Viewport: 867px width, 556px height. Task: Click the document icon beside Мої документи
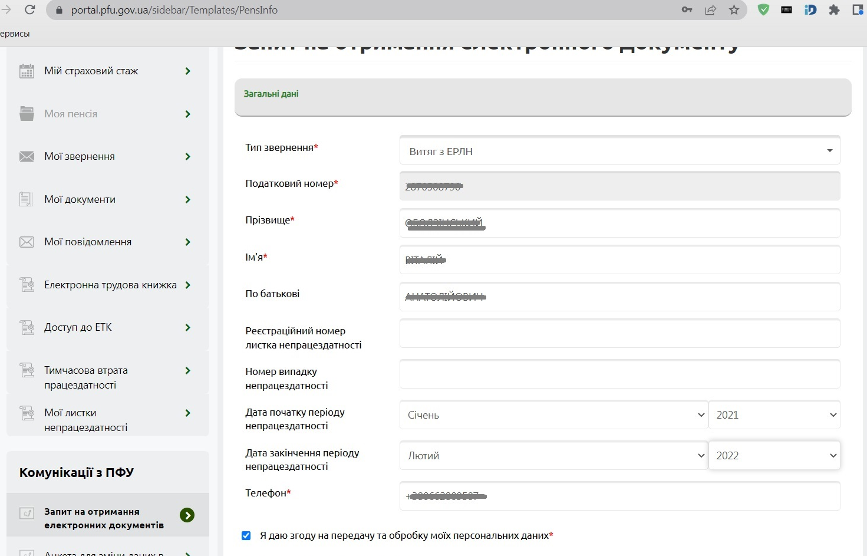27,199
